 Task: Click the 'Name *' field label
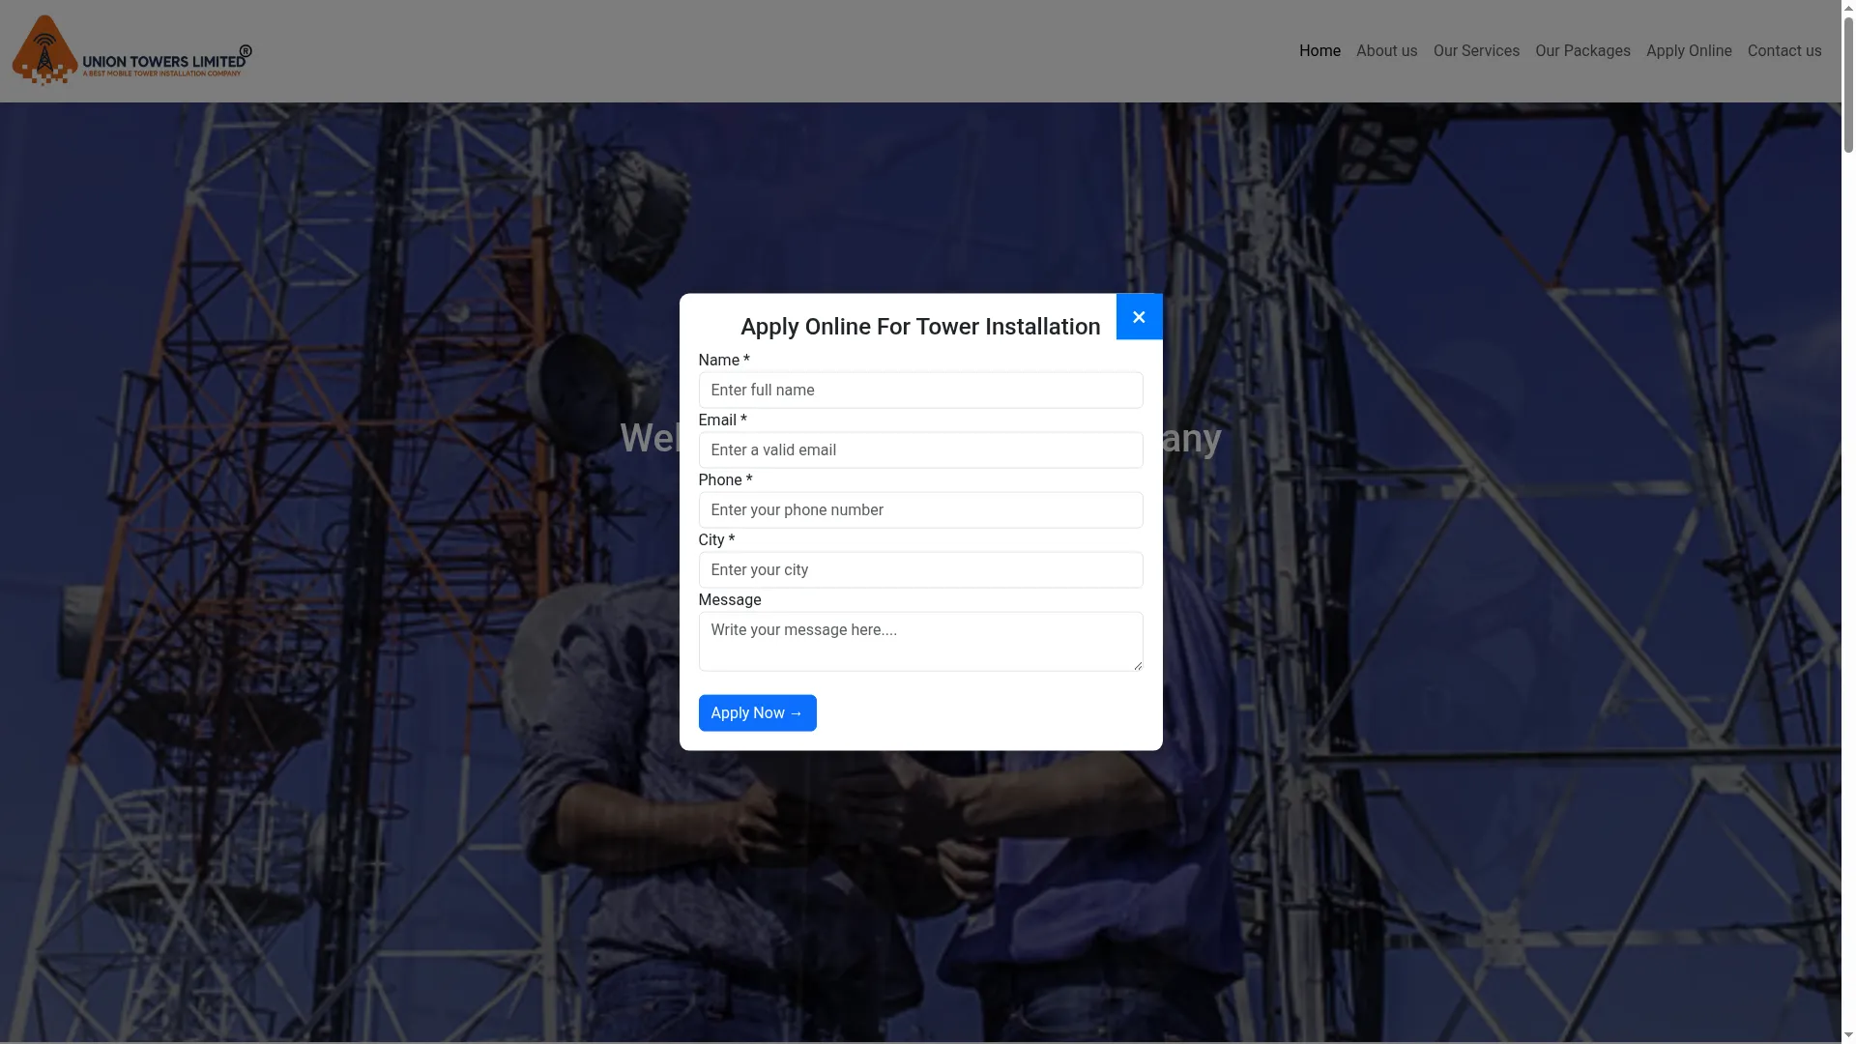tap(724, 361)
